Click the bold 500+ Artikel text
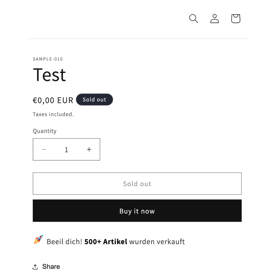The height and width of the screenshot is (275, 275). (x=106, y=242)
